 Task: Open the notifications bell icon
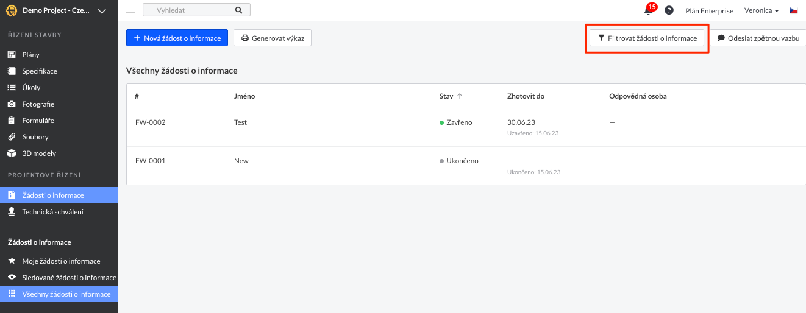(x=648, y=10)
